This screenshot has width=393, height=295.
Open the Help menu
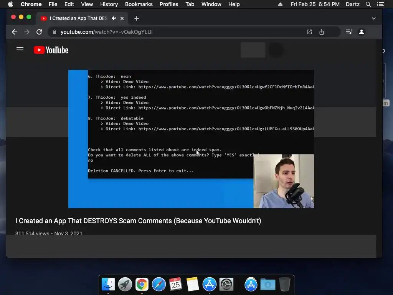(234, 4)
